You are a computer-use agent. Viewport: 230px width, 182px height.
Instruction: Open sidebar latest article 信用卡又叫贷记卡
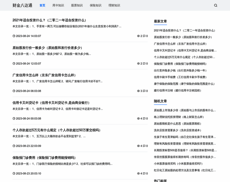pyautogui.click(x=185, y=50)
